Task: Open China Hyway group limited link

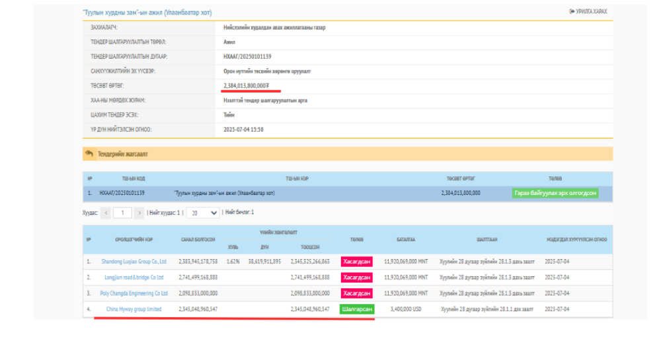Action: point(134,309)
